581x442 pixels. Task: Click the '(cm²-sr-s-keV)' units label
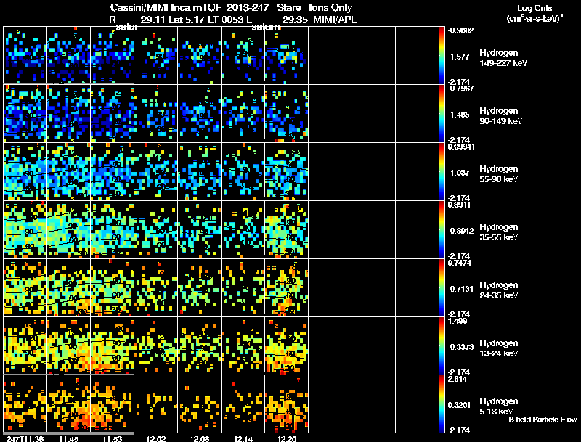[x=535, y=18]
